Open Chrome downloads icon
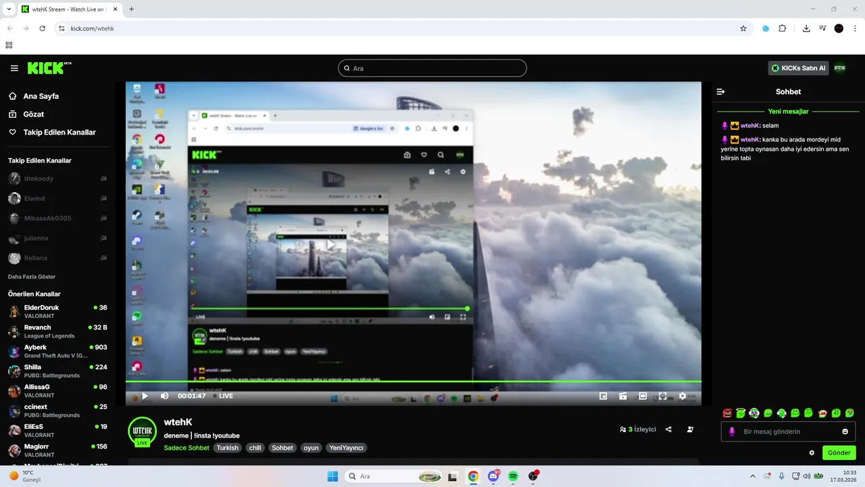Image resolution: width=865 pixels, height=487 pixels. [806, 28]
